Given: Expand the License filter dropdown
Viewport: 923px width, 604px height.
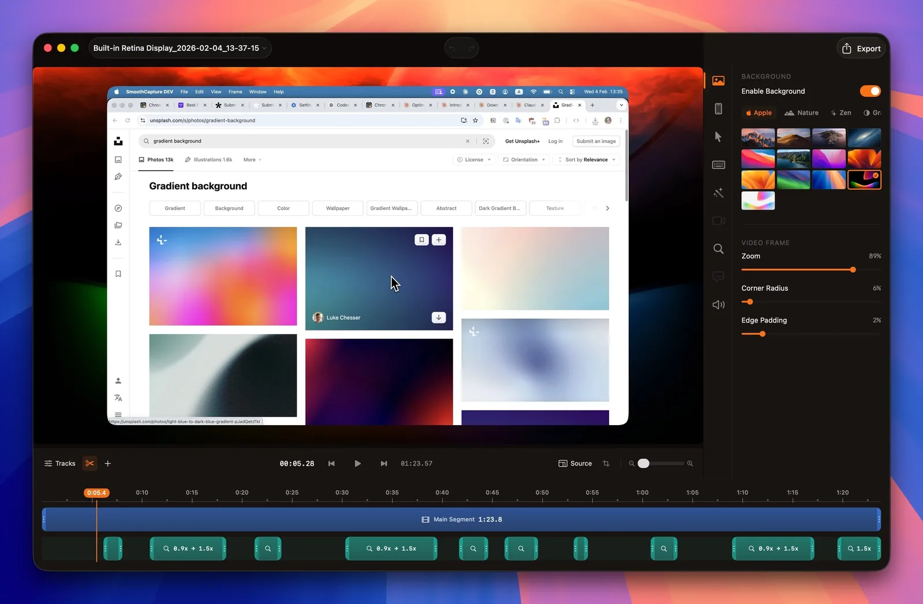Looking at the screenshot, I should pyautogui.click(x=473, y=159).
